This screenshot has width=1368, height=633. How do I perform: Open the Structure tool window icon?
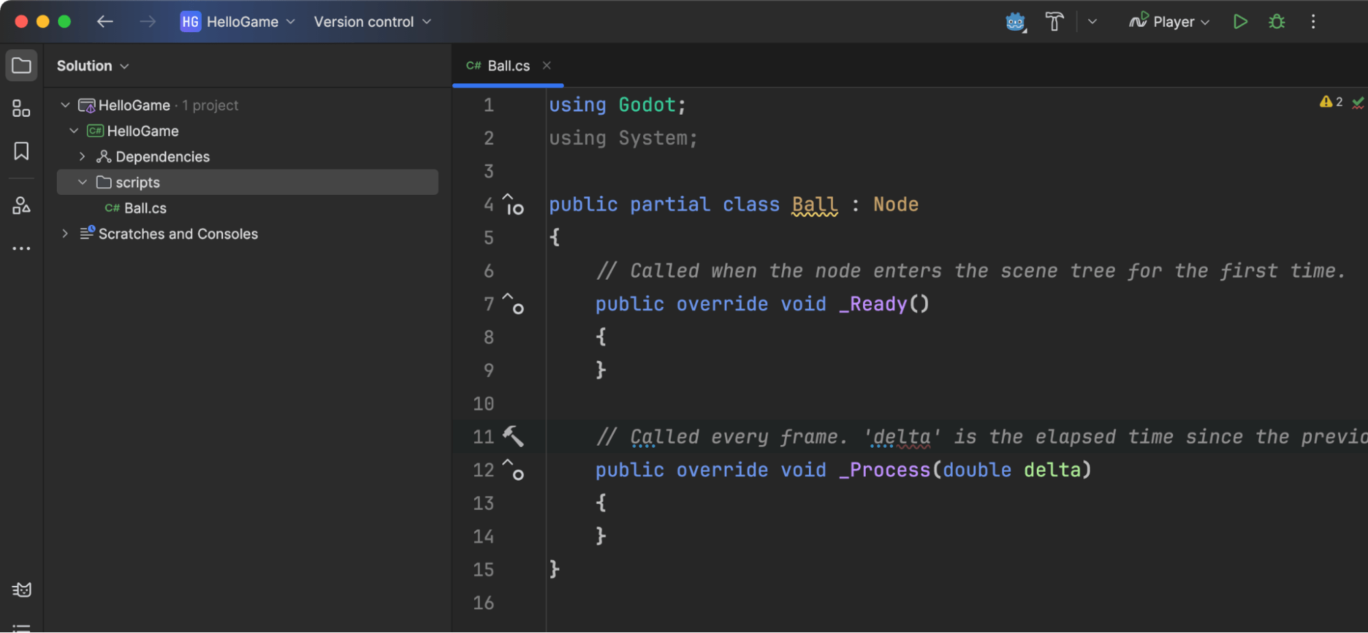click(x=21, y=109)
